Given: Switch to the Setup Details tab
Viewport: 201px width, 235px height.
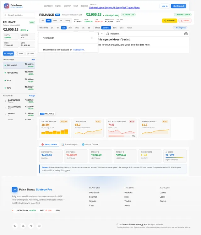Looking at the screenshot, I should pyautogui.click(x=49, y=144).
